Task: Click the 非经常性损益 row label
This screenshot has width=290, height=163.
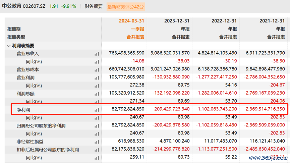Action: [x=30, y=142]
